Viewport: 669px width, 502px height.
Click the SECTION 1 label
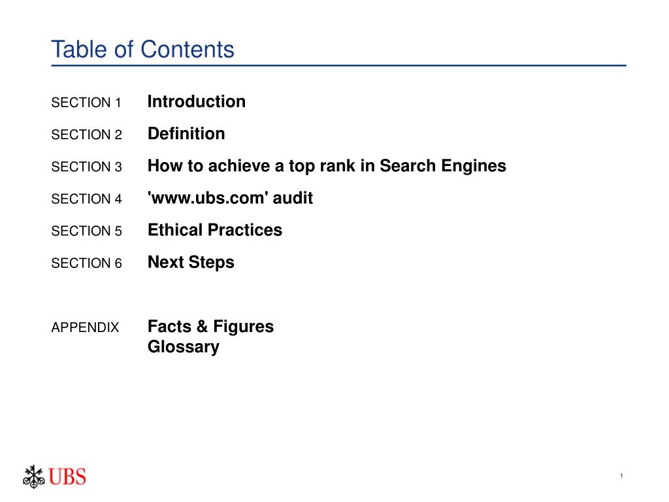pyautogui.click(x=86, y=103)
